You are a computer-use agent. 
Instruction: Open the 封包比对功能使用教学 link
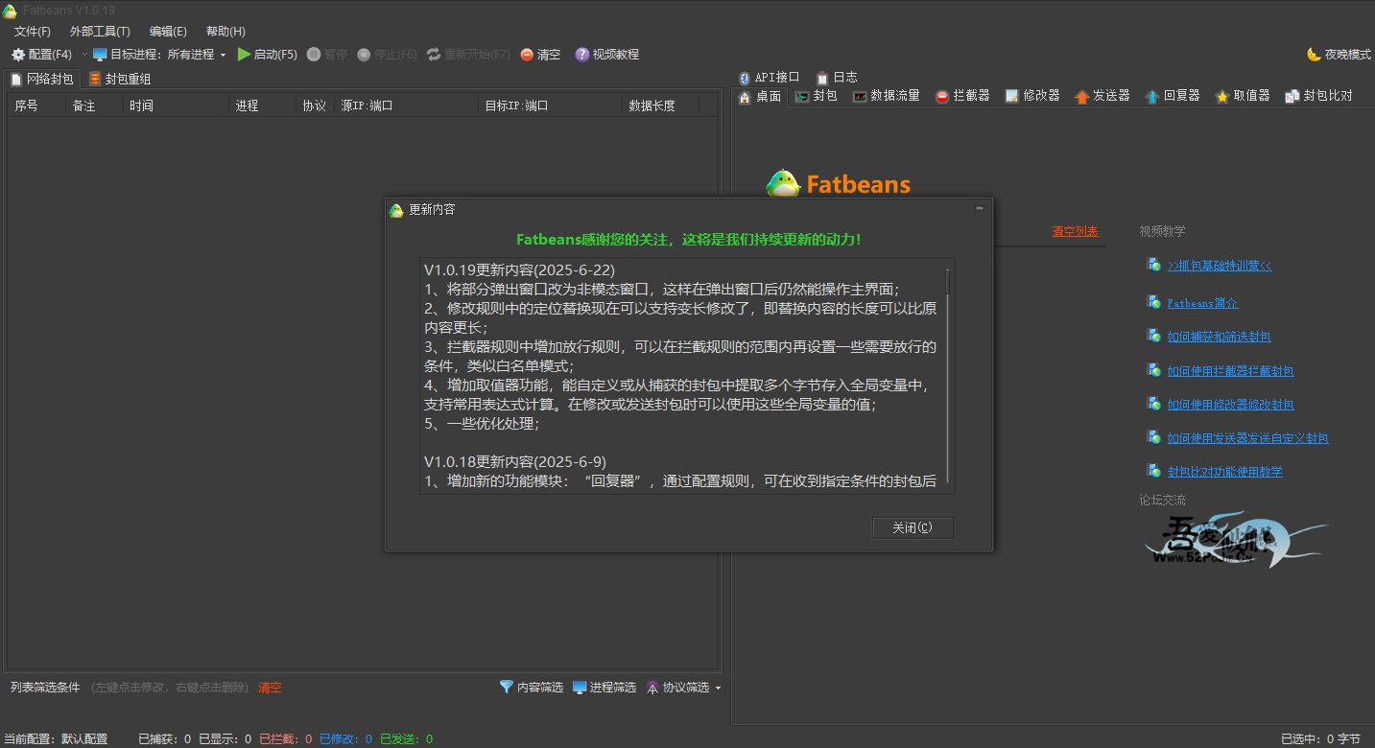pyautogui.click(x=1224, y=472)
